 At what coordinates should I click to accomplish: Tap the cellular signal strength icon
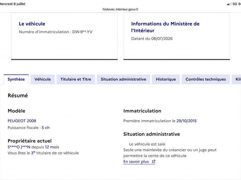tap(229, 4)
